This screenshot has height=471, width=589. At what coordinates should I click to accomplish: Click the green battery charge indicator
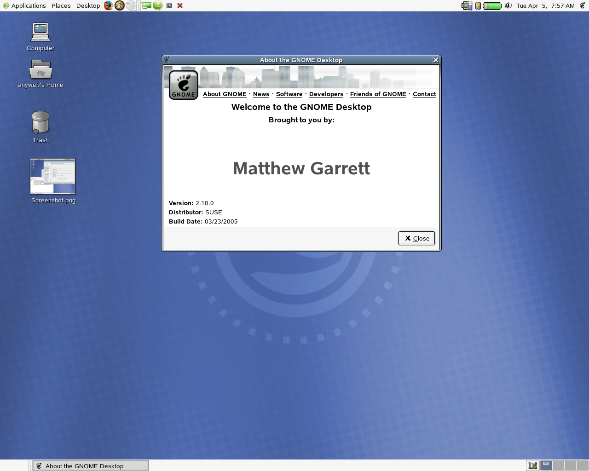coord(492,6)
